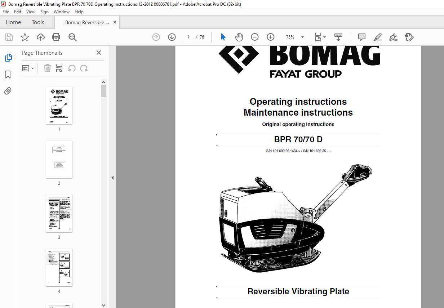Click the total page count '76'
Screen dimensions: 444x308
[x=202, y=37]
